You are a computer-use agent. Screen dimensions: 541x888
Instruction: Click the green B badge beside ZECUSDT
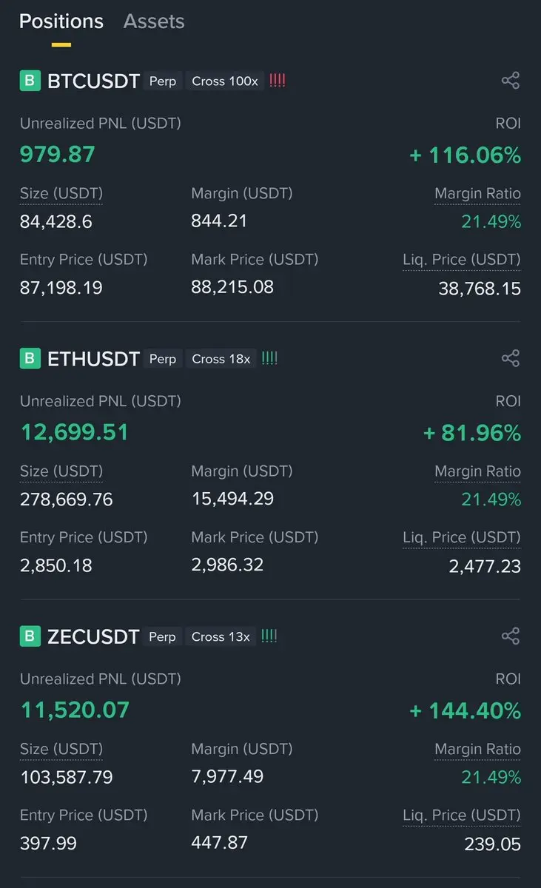(30, 636)
